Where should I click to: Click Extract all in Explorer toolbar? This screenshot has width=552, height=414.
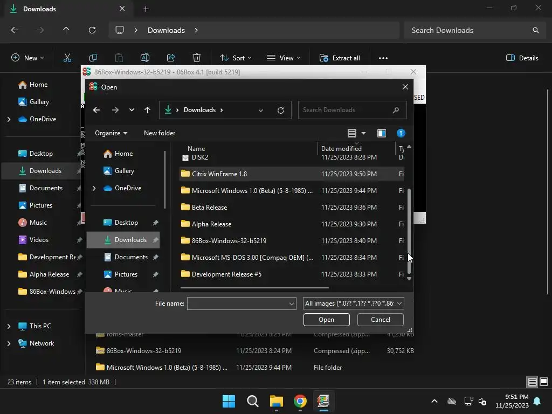340,58
